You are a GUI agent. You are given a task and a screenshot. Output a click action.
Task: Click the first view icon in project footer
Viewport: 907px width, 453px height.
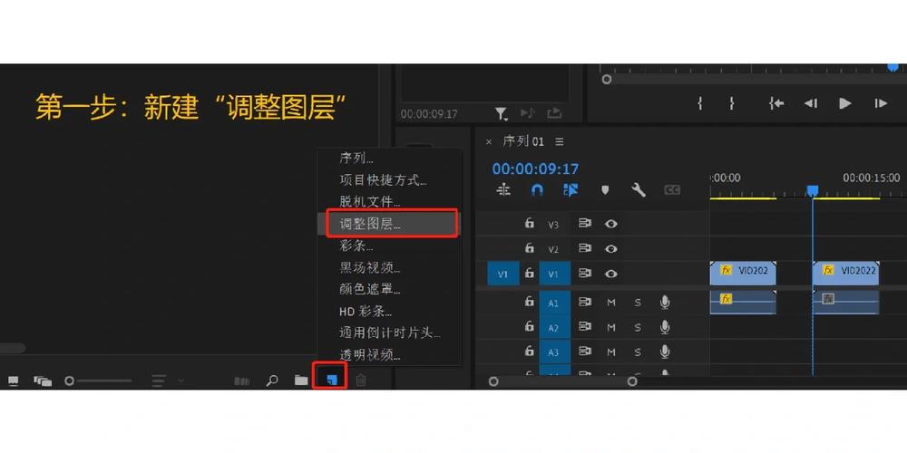[x=13, y=381]
